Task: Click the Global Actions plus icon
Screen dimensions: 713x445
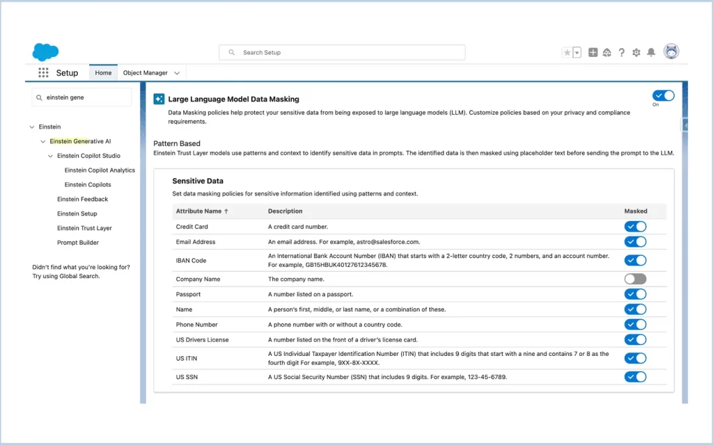Action: (x=593, y=53)
